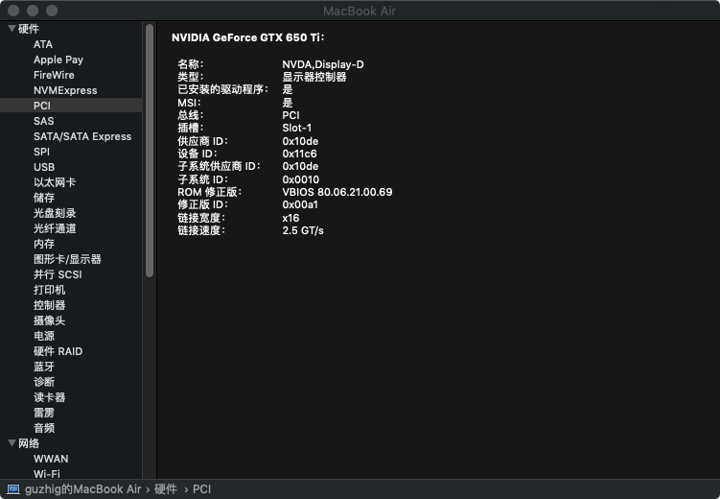Open Wi-Fi under 网络
720x499 pixels.
tap(47, 474)
